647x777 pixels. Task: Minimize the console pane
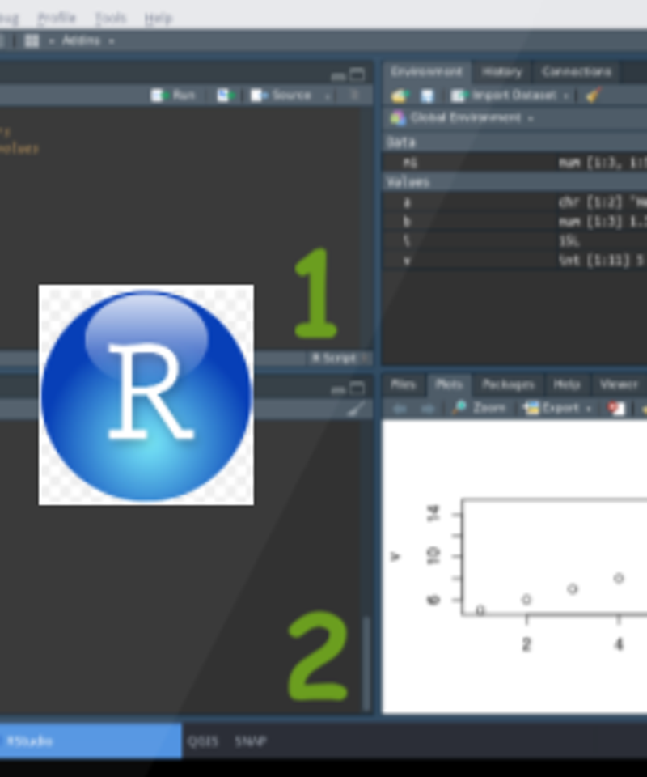click(338, 389)
